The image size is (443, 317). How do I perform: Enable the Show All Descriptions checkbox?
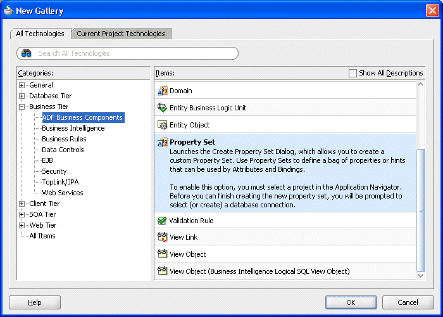pyautogui.click(x=353, y=73)
